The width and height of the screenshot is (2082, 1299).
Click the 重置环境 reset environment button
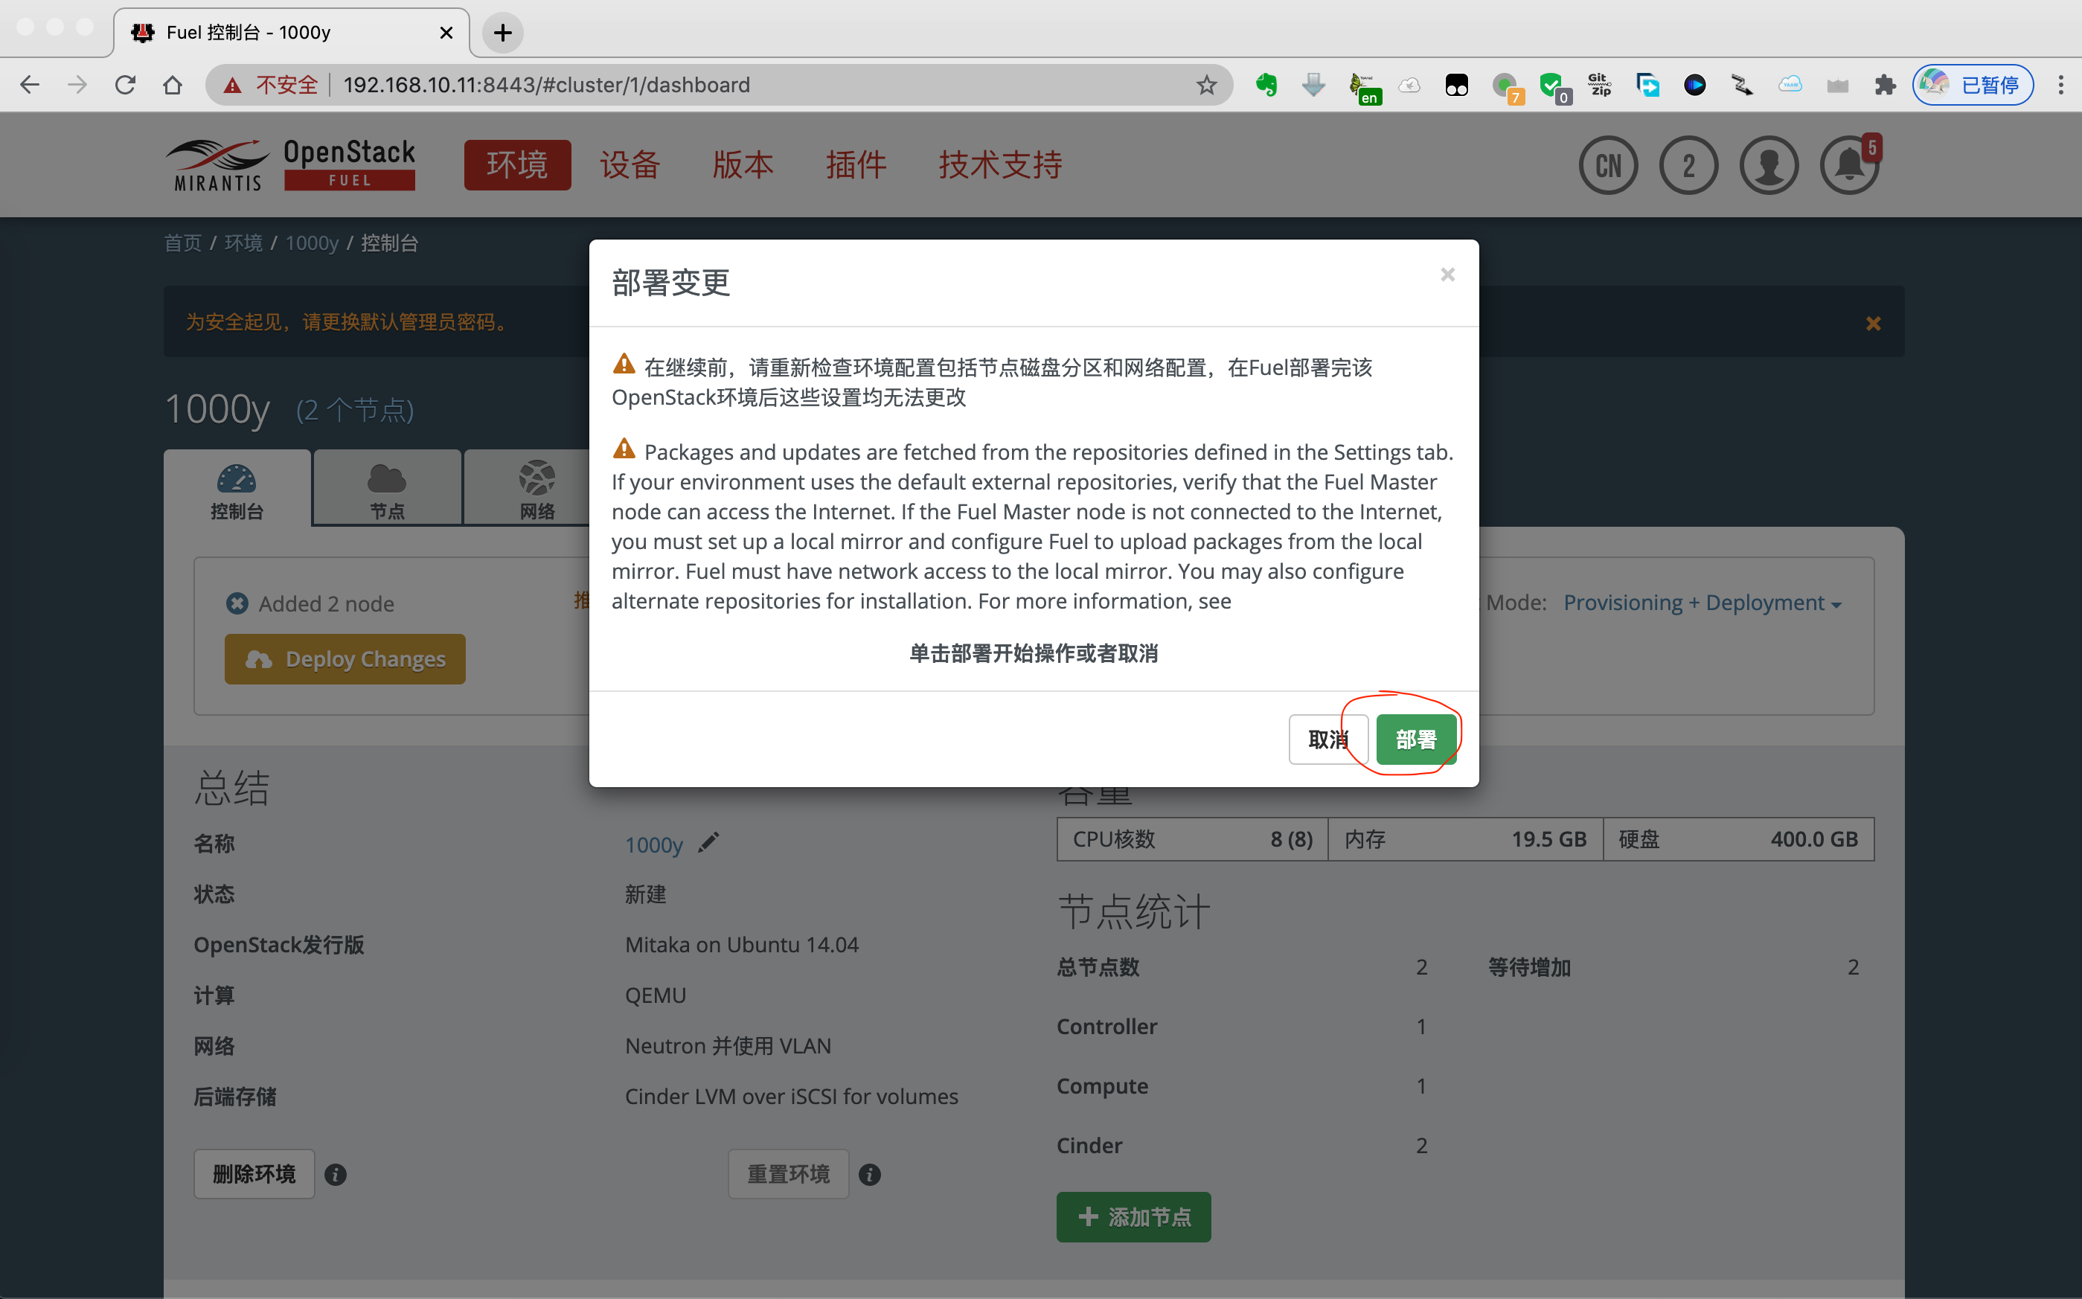click(789, 1173)
